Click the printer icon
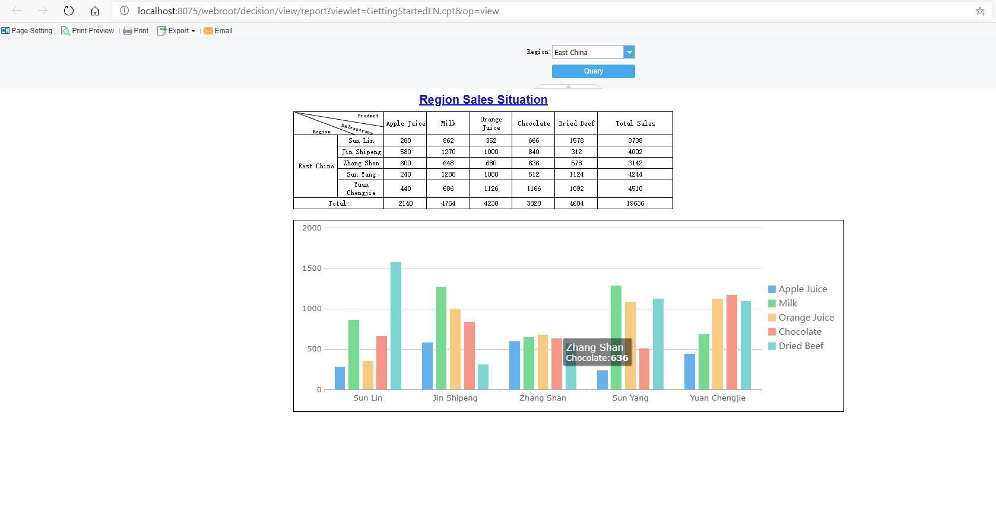Viewport: 996px width, 528px height. click(128, 31)
